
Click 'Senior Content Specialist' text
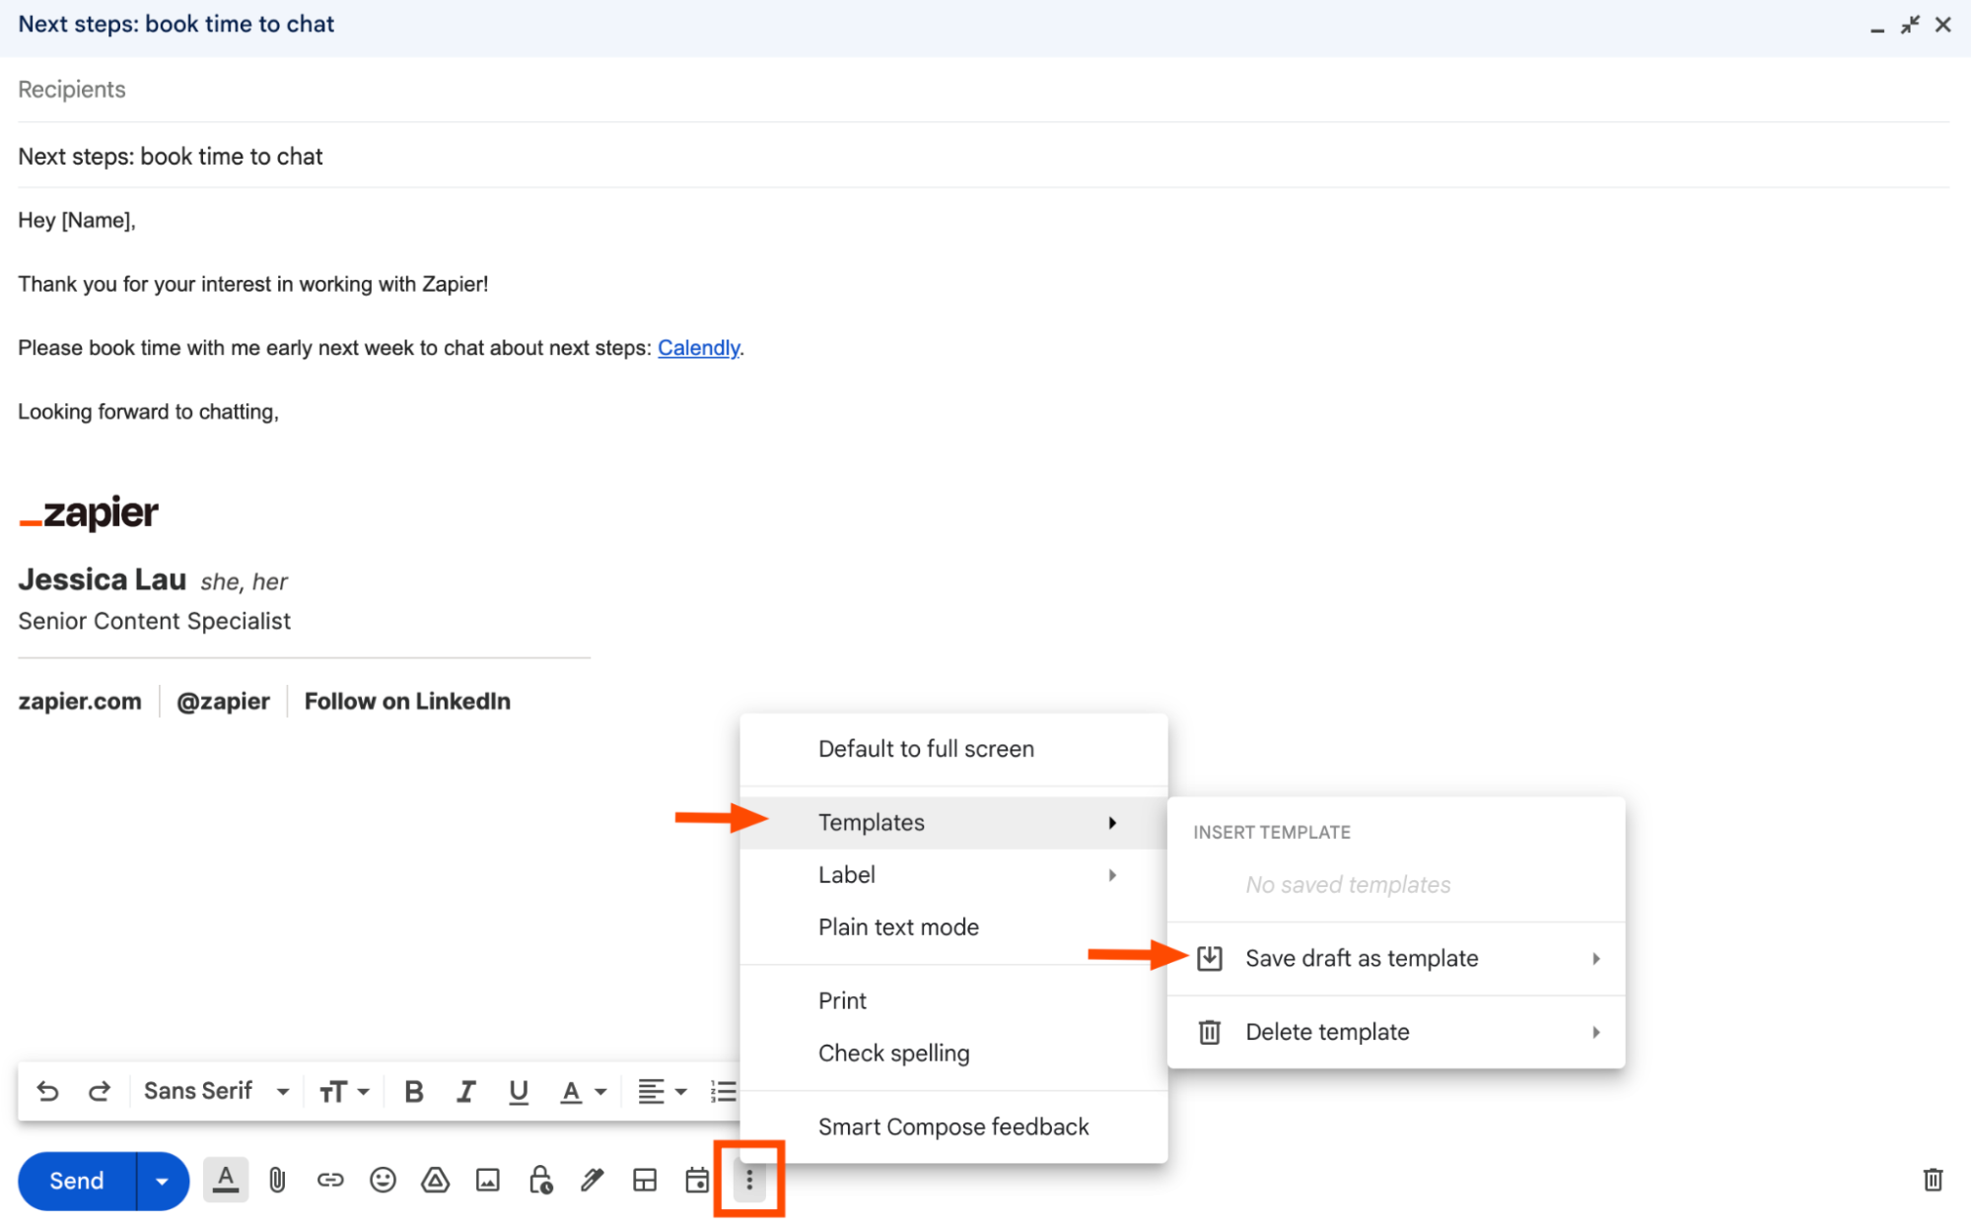tap(154, 621)
